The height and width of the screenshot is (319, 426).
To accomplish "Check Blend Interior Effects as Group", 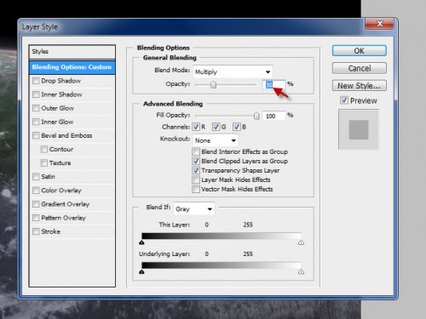I will tap(196, 151).
